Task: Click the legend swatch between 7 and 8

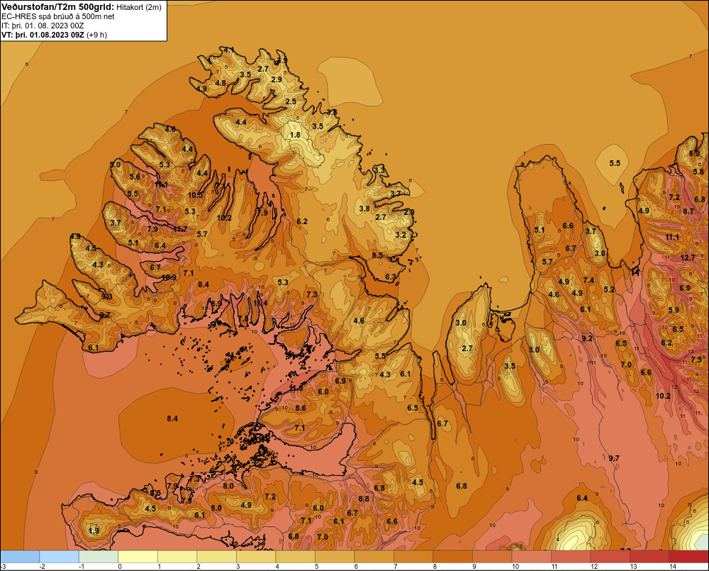Action: point(413,557)
